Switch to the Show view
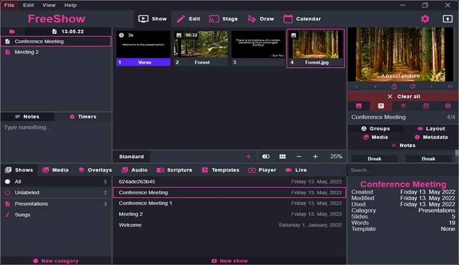The height and width of the screenshot is (265, 459). 153,19
